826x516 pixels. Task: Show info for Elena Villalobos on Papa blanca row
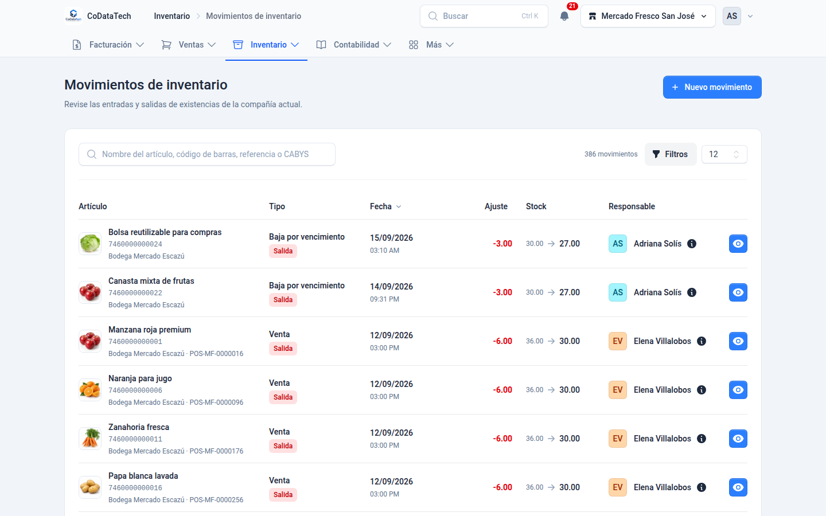(702, 487)
